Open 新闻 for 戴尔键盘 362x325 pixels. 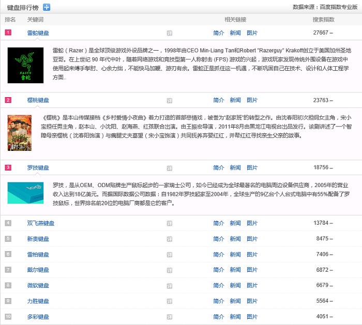click(x=235, y=270)
